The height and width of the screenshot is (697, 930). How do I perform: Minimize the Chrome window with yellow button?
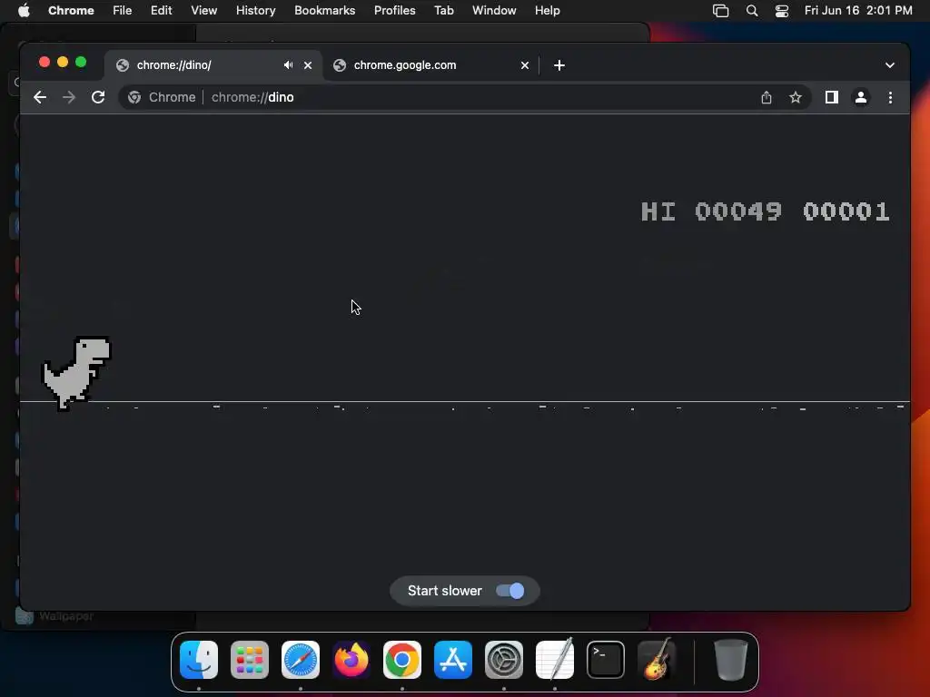pos(63,62)
